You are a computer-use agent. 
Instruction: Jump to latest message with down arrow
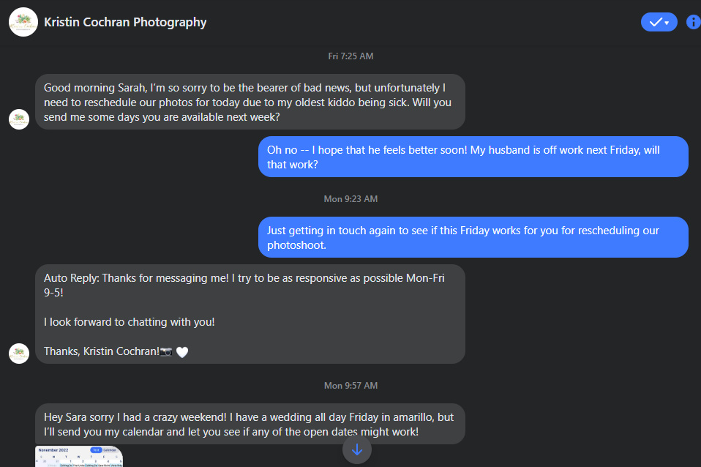pos(356,449)
